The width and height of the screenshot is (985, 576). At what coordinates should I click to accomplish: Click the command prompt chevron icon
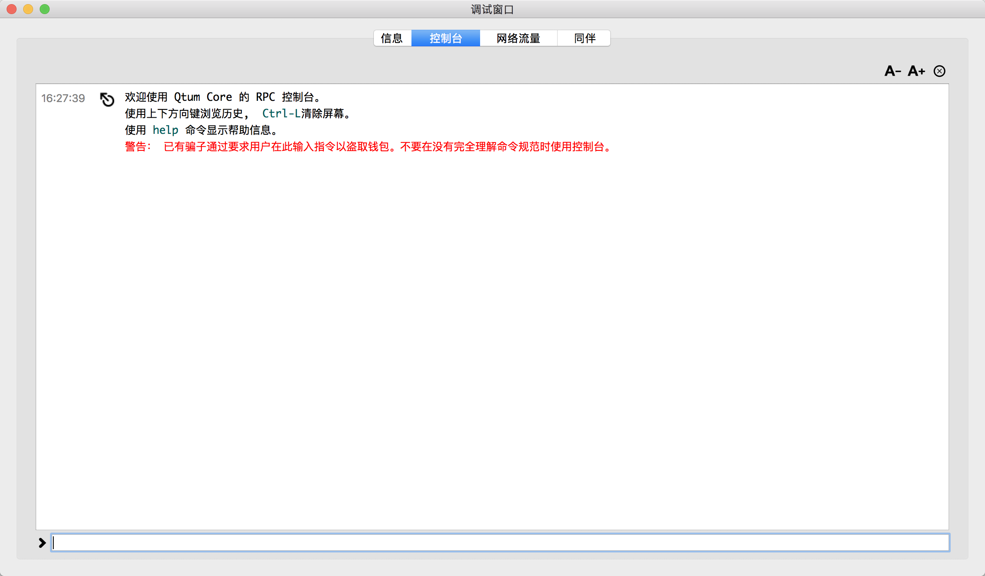tap(42, 543)
